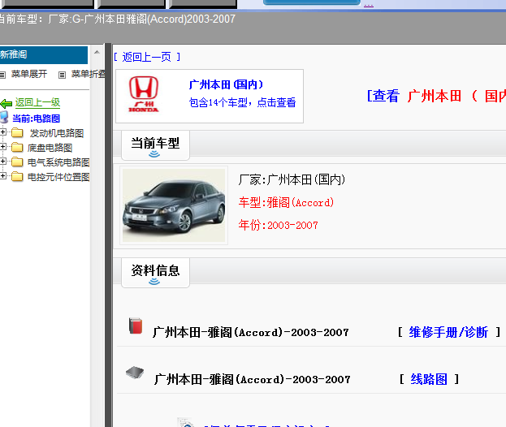
Task: Click the 新雅阁 panel header
Action: 44,55
